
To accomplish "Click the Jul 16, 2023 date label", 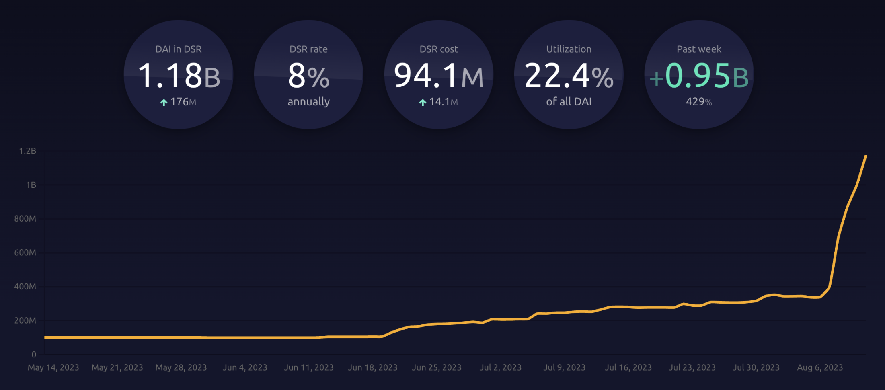I will 628,367.
